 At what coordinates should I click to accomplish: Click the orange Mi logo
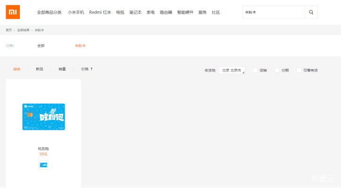click(x=13, y=12)
